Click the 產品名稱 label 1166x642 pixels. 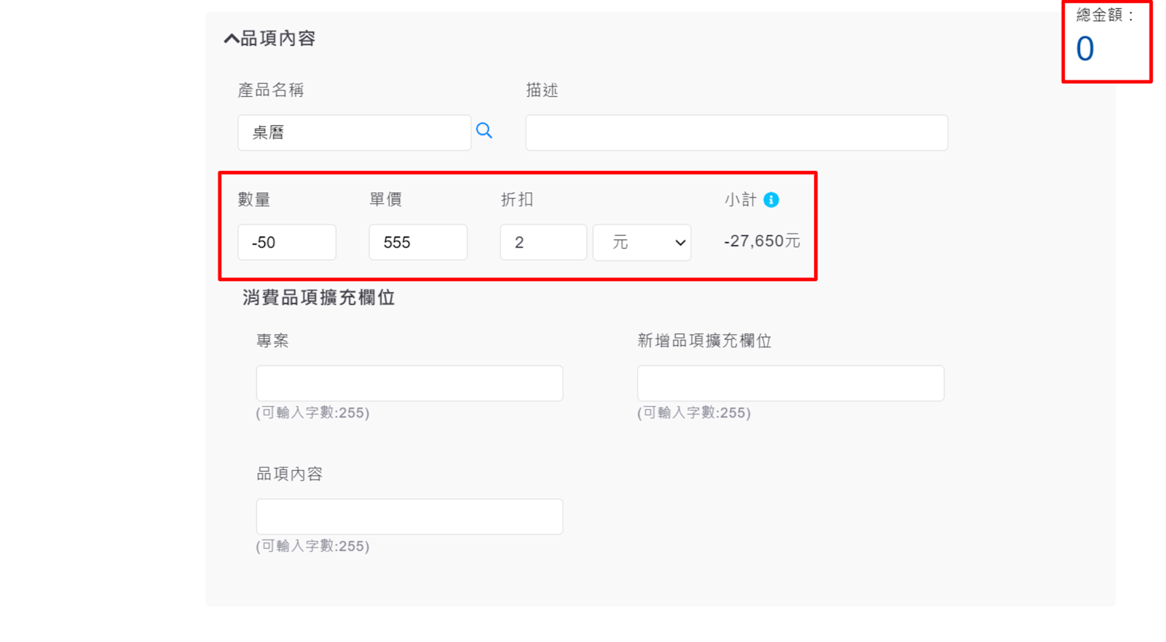click(271, 90)
